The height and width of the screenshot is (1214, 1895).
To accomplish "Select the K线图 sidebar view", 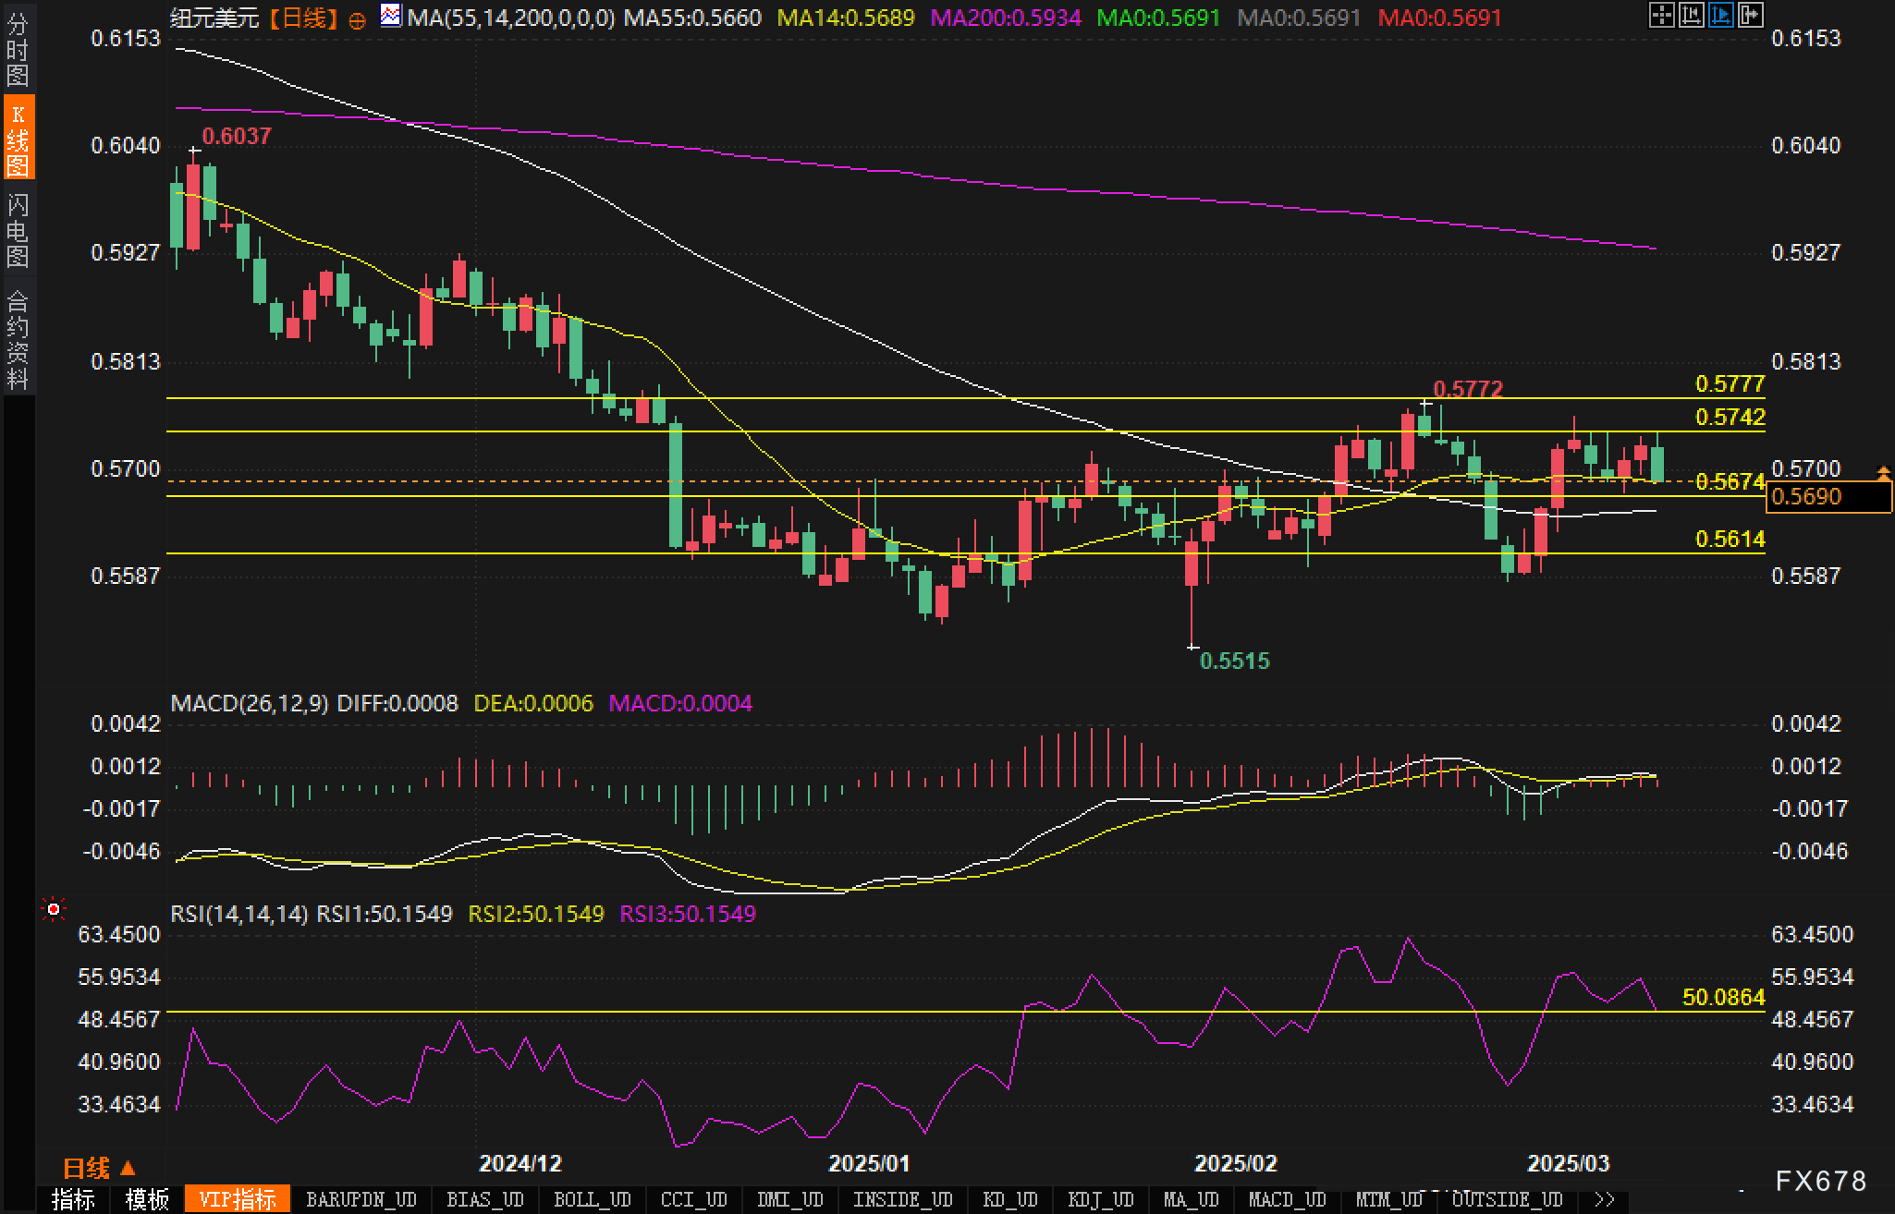I will tap(18, 140).
